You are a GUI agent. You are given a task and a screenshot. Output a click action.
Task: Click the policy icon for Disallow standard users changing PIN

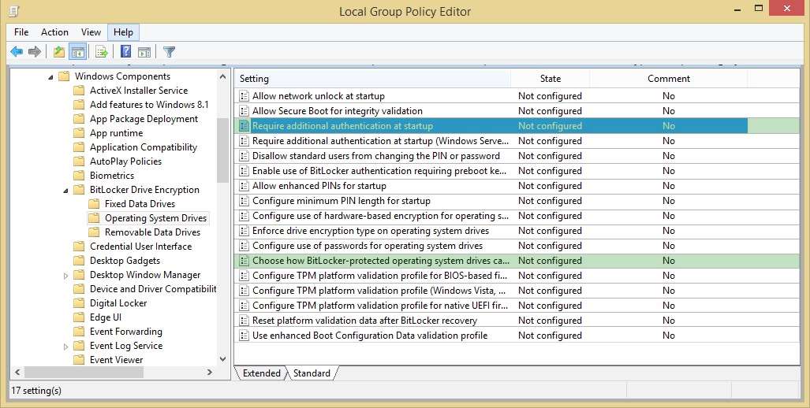pos(244,156)
